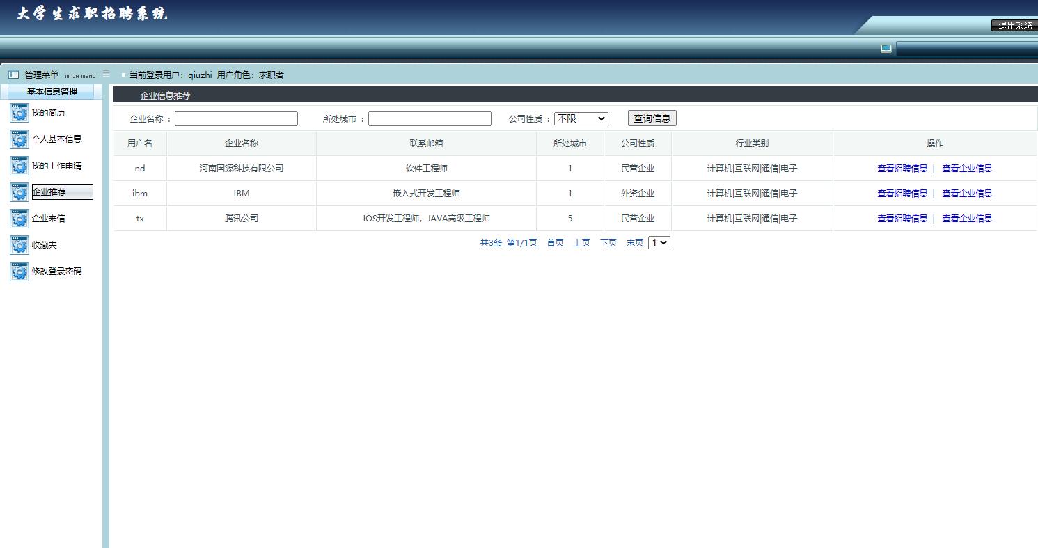The width and height of the screenshot is (1038, 548).
Task: Click the gear icon beside 收藏夹
Action: point(19,244)
